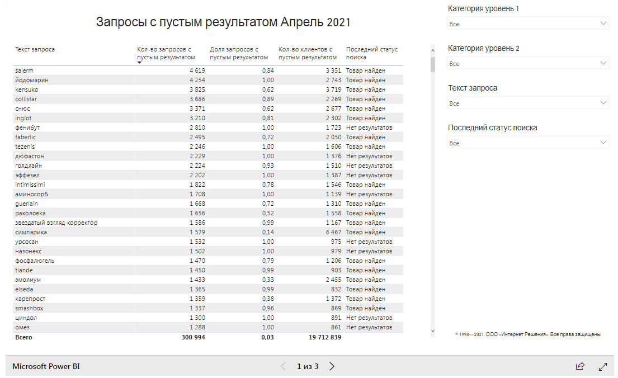The image size is (618, 378).
Task: Select the 'снюс' query cell
Action: pos(22,108)
